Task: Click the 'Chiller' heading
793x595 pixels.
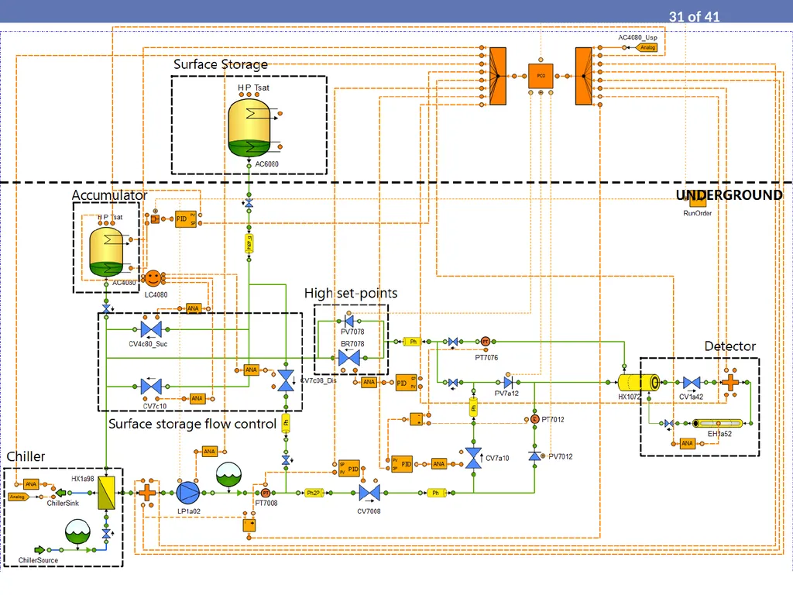Action: [26, 456]
